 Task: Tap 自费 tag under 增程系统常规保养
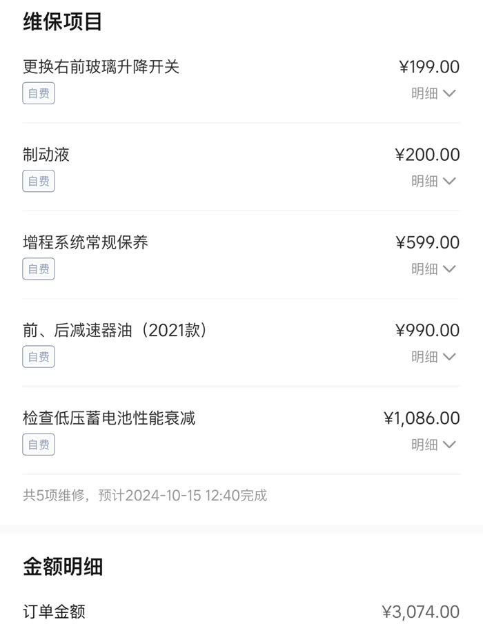[39, 269]
